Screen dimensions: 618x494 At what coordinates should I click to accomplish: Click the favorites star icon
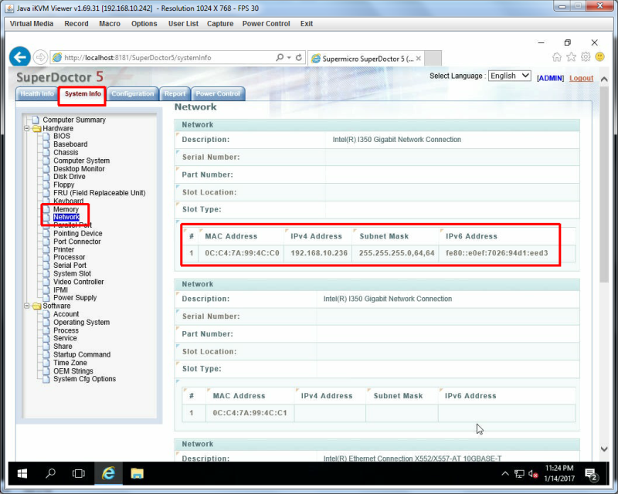pyautogui.click(x=571, y=57)
